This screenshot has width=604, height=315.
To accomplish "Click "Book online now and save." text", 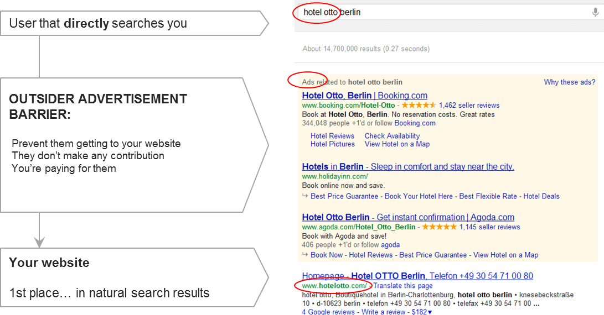I will coord(343,185).
